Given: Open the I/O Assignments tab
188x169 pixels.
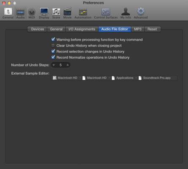Looking at the screenshot, I should [82, 29].
